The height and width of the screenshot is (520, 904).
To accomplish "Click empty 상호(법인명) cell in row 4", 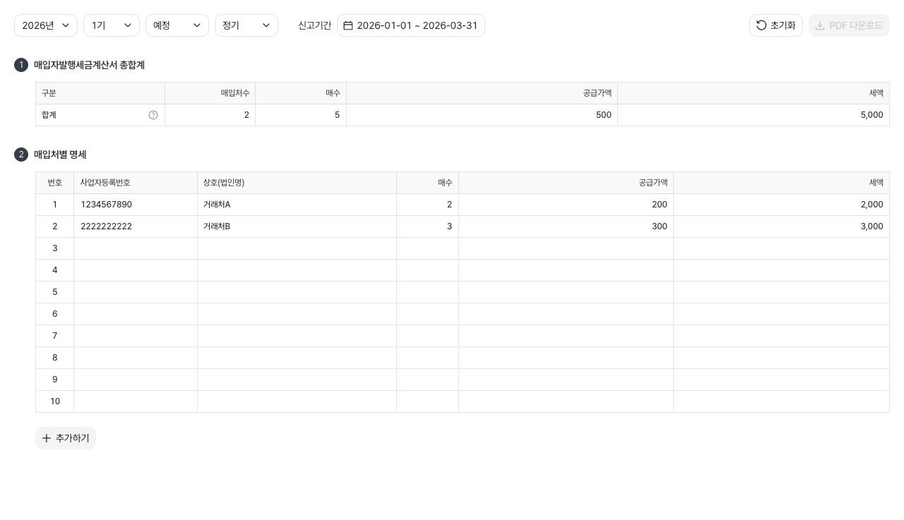I will point(297,270).
